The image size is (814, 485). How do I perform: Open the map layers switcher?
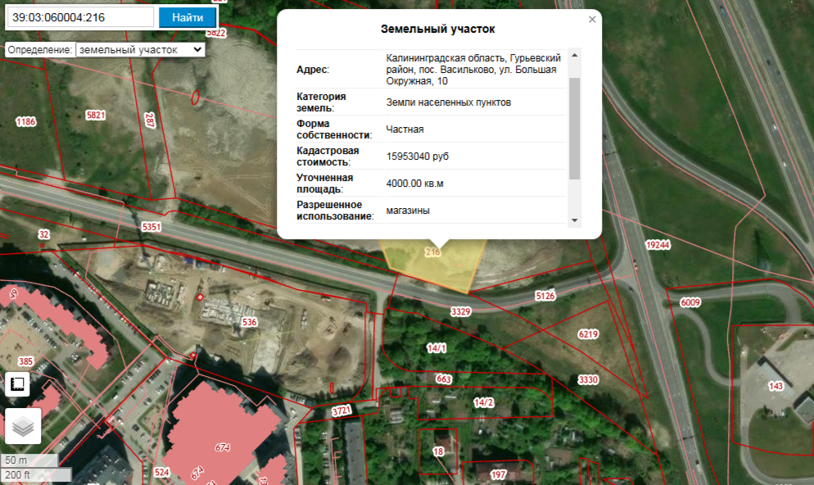pos(23,426)
